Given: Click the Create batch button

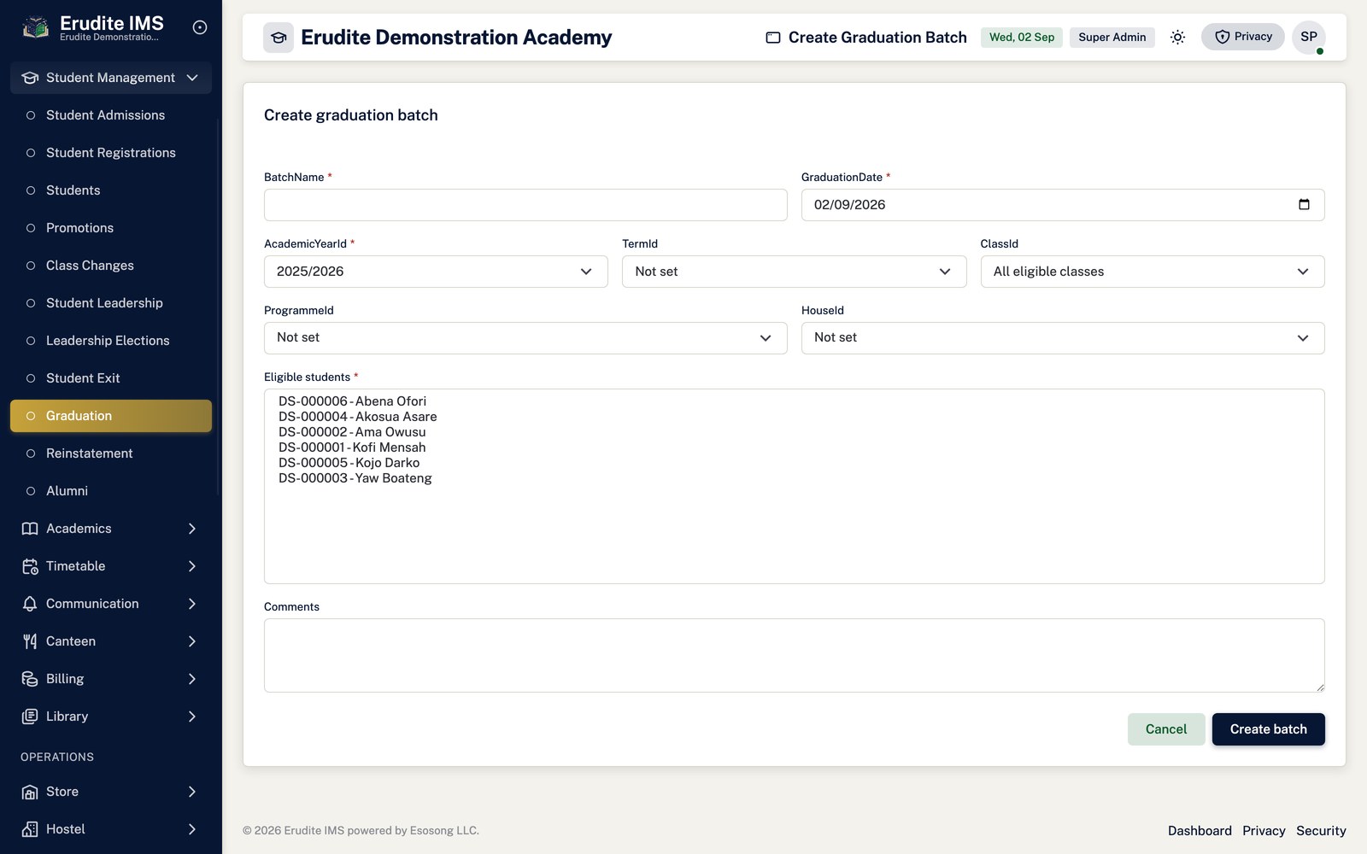Looking at the screenshot, I should 1268,729.
